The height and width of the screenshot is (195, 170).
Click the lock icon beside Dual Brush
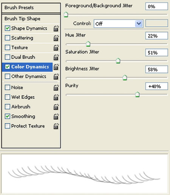tap(56, 57)
